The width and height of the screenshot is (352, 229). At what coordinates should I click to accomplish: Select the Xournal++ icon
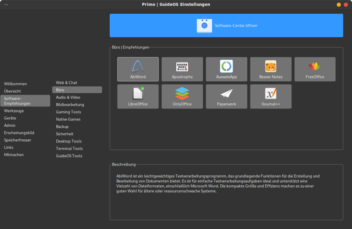(x=271, y=93)
